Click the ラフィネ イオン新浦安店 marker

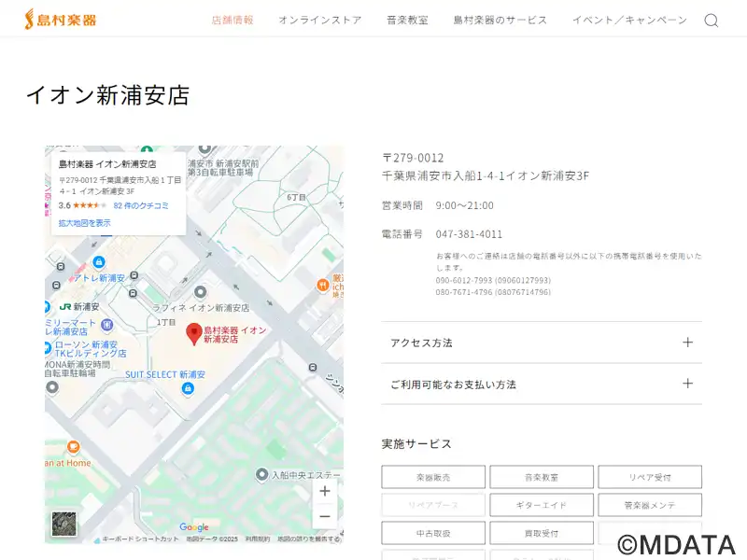pos(201,291)
